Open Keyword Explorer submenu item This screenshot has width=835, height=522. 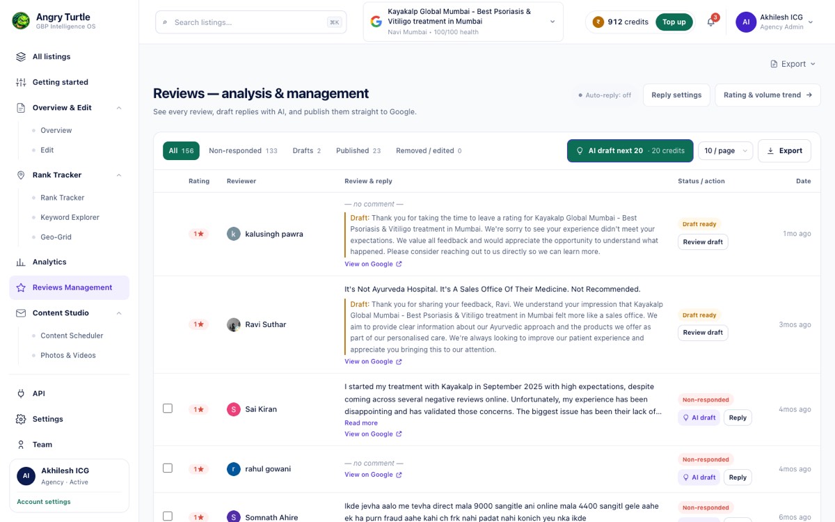pos(70,218)
